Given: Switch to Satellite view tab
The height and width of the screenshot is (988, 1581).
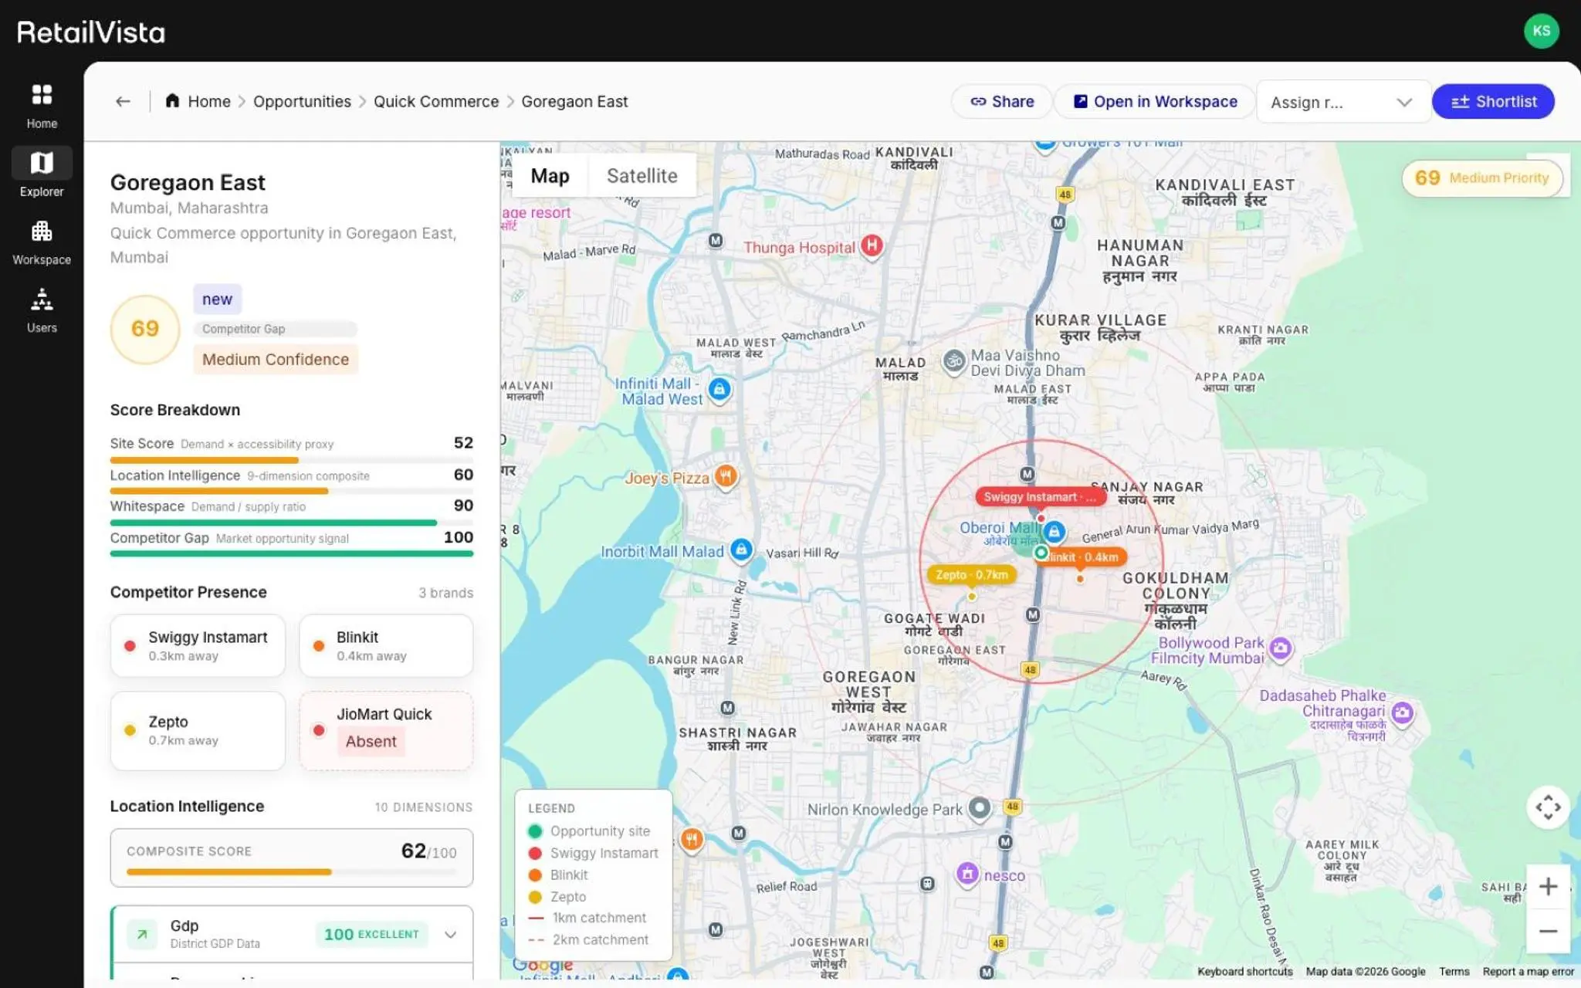Looking at the screenshot, I should 642,176.
